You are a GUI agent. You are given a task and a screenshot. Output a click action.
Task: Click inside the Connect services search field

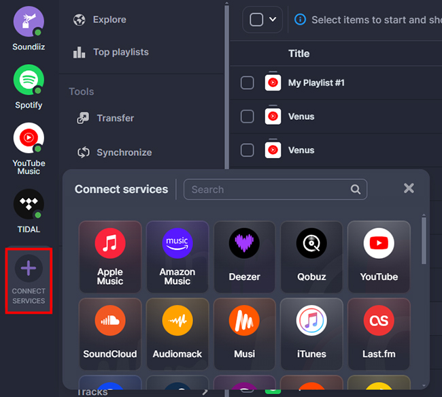[275, 189]
